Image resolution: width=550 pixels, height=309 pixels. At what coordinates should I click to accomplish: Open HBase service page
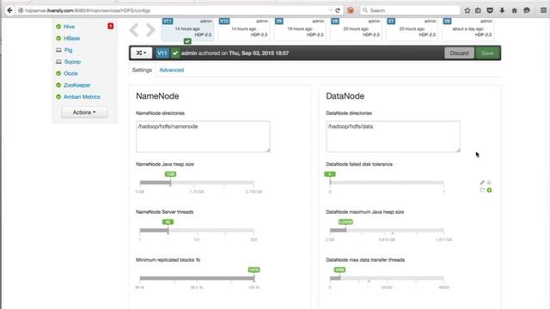point(72,38)
